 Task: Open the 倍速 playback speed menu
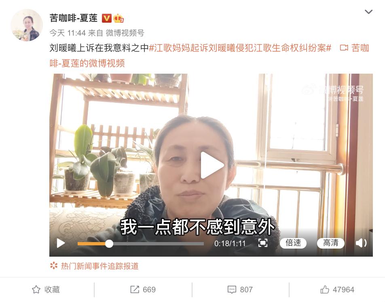[293, 243]
